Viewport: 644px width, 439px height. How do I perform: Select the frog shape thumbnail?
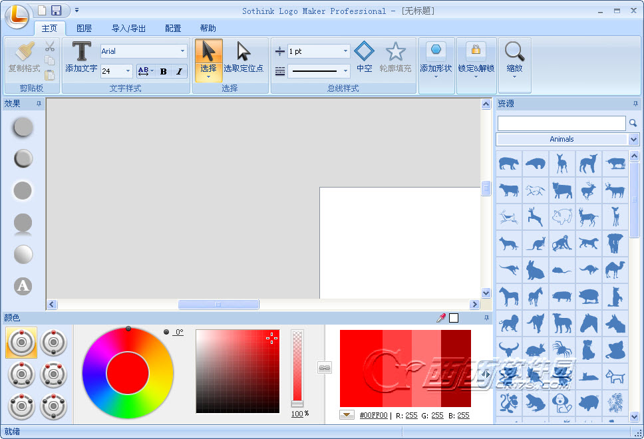point(536,403)
